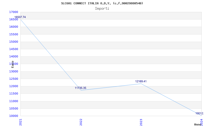Click the 15500 y-axis tick label
The width and height of the screenshot is (204, 127).
pos(14,34)
